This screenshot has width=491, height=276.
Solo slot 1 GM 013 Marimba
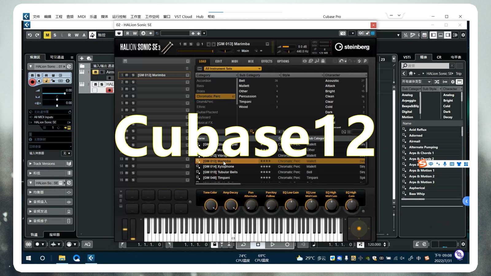tap(133, 75)
